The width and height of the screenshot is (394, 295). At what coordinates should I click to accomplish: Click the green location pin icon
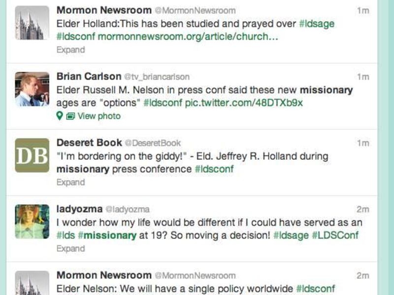60,116
